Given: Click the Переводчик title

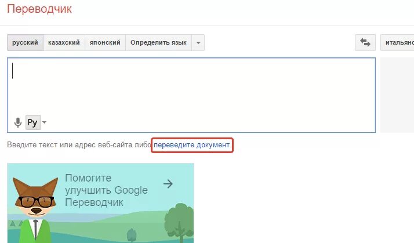Looking at the screenshot, I should (x=39, y=9).
